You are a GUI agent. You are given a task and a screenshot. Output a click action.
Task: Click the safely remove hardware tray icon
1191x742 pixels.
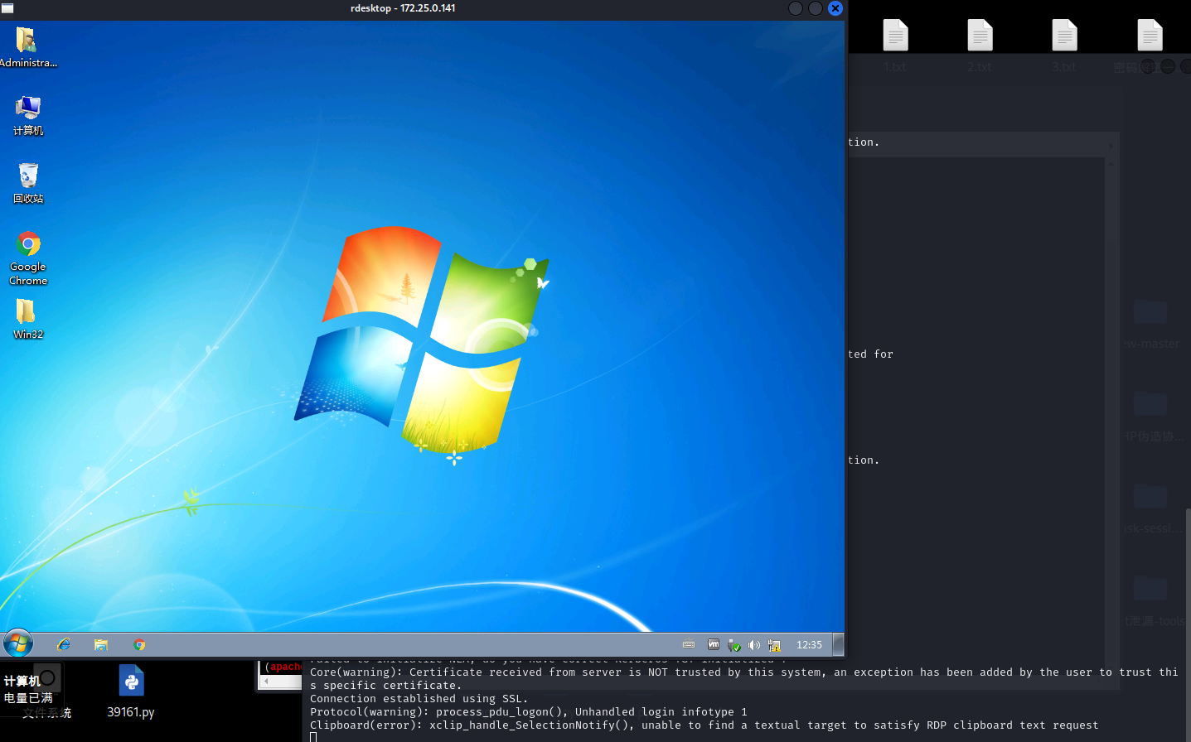733,645
